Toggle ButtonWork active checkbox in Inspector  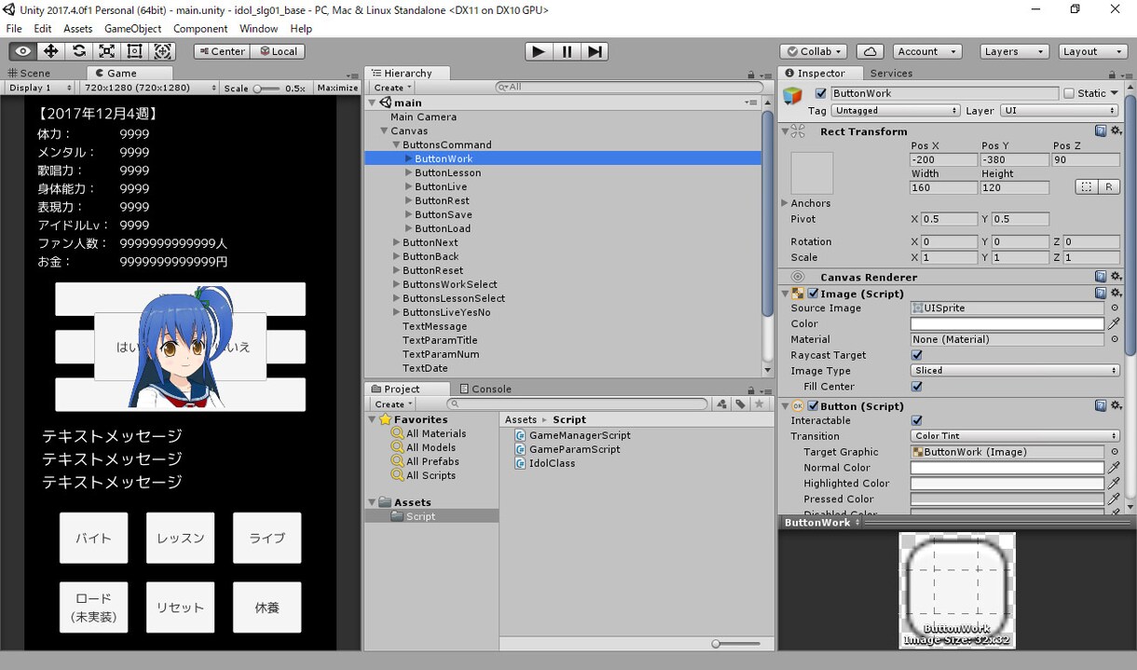(820, 93)
